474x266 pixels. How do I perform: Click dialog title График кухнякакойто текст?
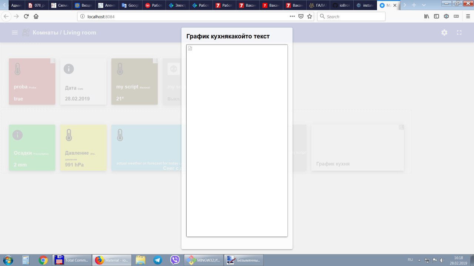pyautogui.click(x=228, y=36)
